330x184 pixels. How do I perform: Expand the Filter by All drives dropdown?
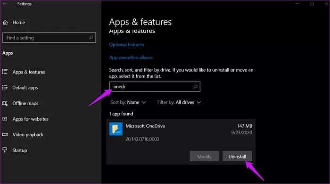coord(179,102)
